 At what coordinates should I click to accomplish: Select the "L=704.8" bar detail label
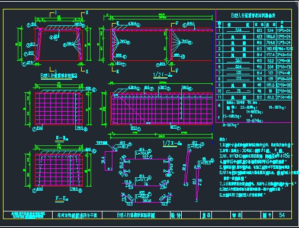coord(142,154)
